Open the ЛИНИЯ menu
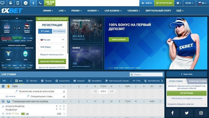This screenshot has width=209, height=118. [48, 11]
